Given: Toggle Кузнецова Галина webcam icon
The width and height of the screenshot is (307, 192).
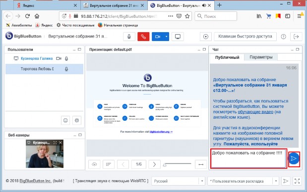Looking at the screenshot, I should (59, 58).
